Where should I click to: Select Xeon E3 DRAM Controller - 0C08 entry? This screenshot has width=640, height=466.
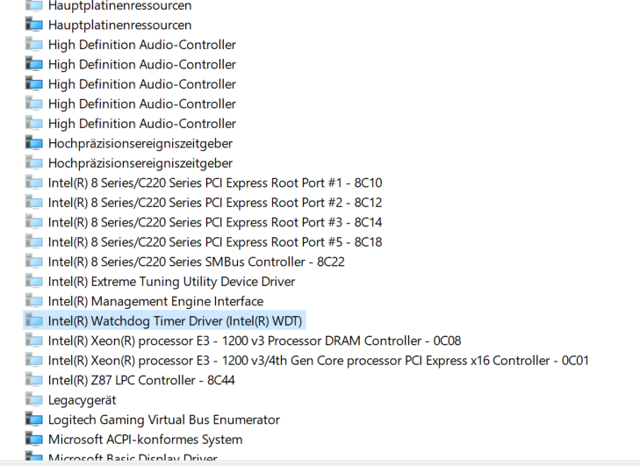pyautogui.click(x=255, y=341)
